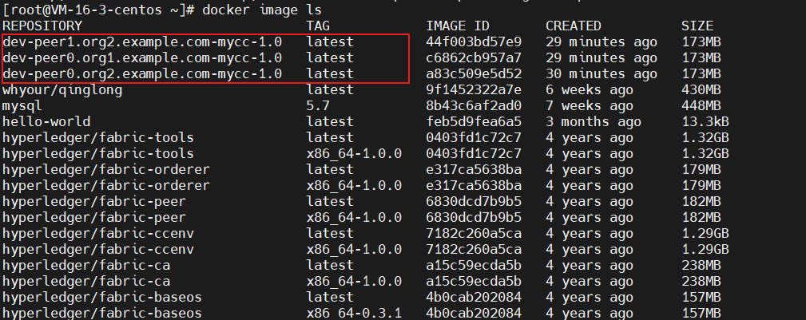
Task: Select the IMAGE ID column header
Action: (x=458, y=26)
